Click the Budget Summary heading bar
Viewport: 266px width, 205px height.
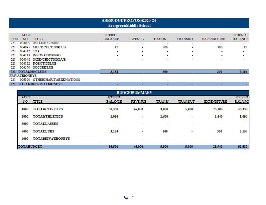click(133, 93)
